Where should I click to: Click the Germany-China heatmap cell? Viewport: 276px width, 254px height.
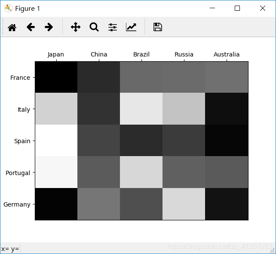point(99,204)
